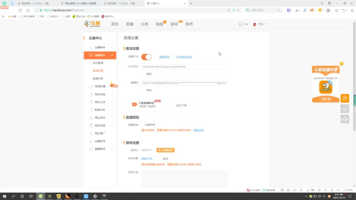Click the shopping bag icon beside 直播带货

pos(91,149)
